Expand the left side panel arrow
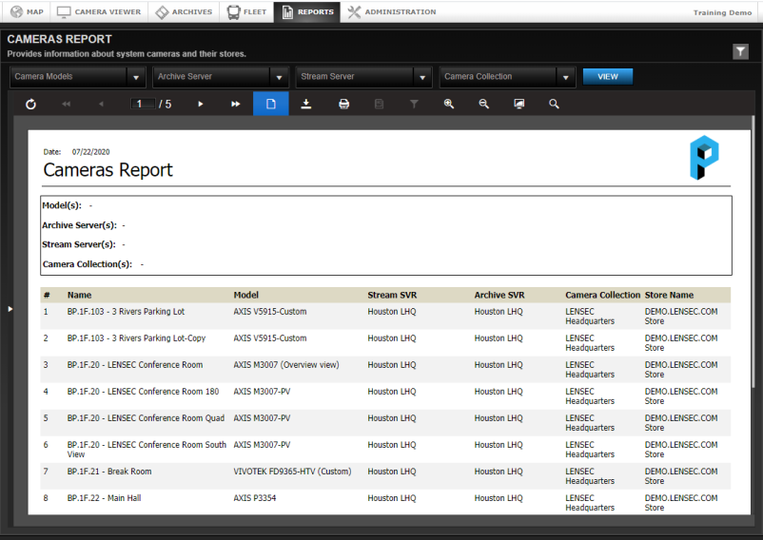 [x=10, y=309]
